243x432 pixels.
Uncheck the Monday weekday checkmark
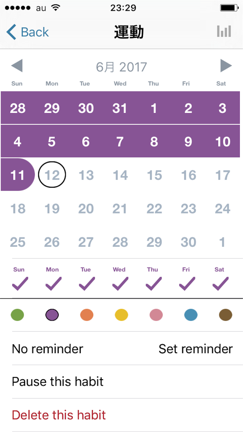point(53,284)
